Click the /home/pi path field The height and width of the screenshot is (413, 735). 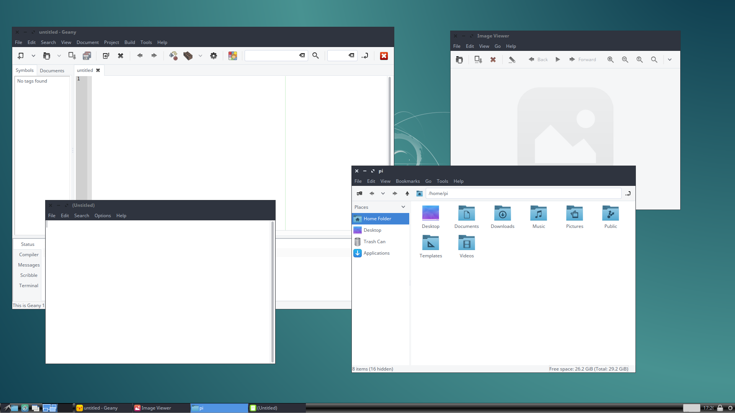[x=523, y=193]
